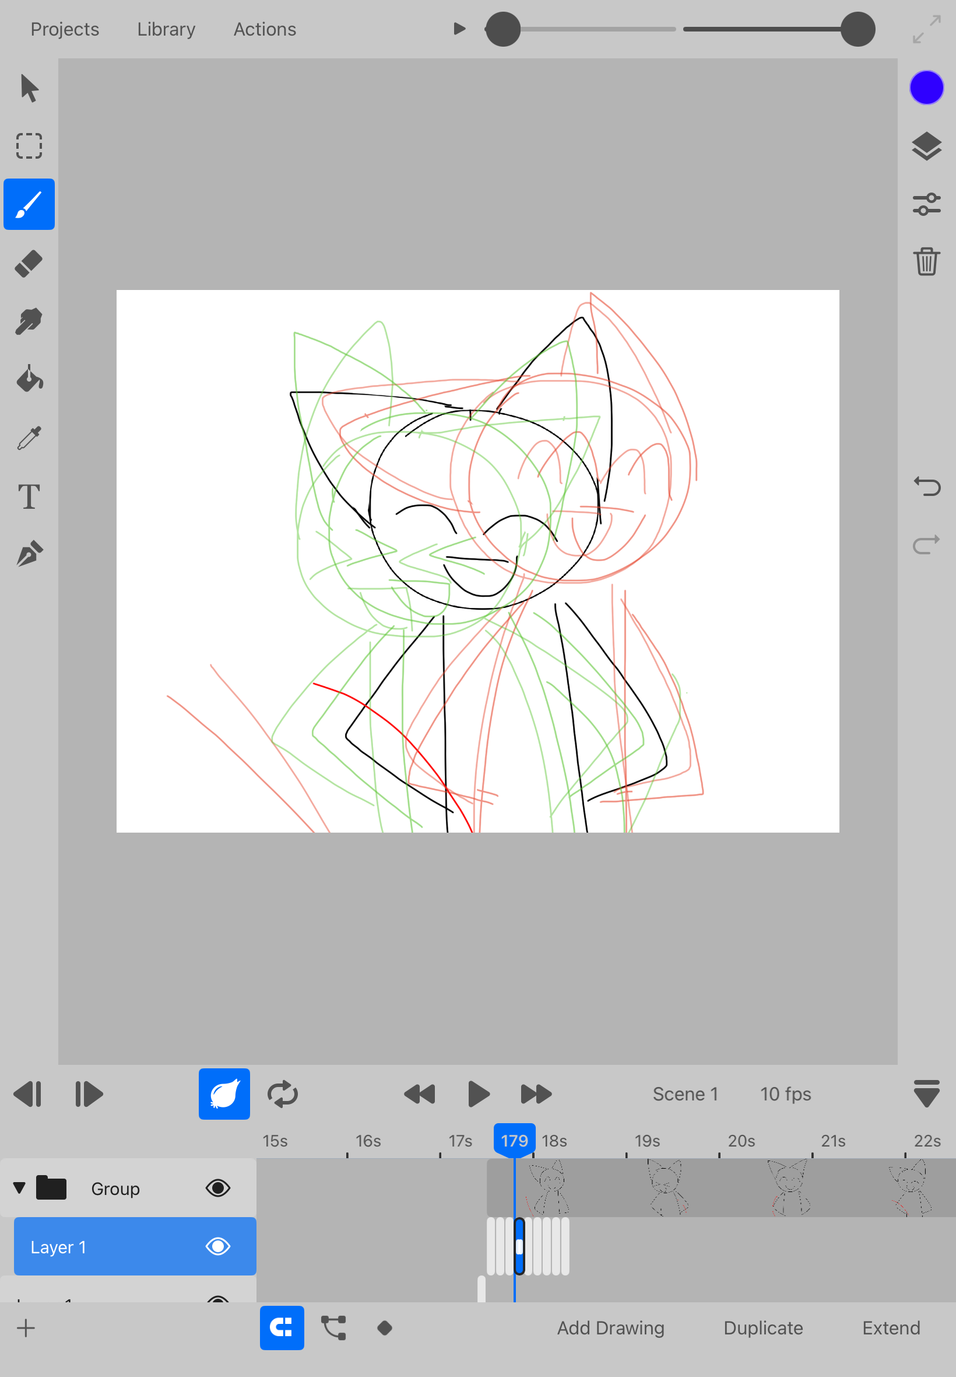
Task: Click the plus icon to add a layer
Action: 26,1328
